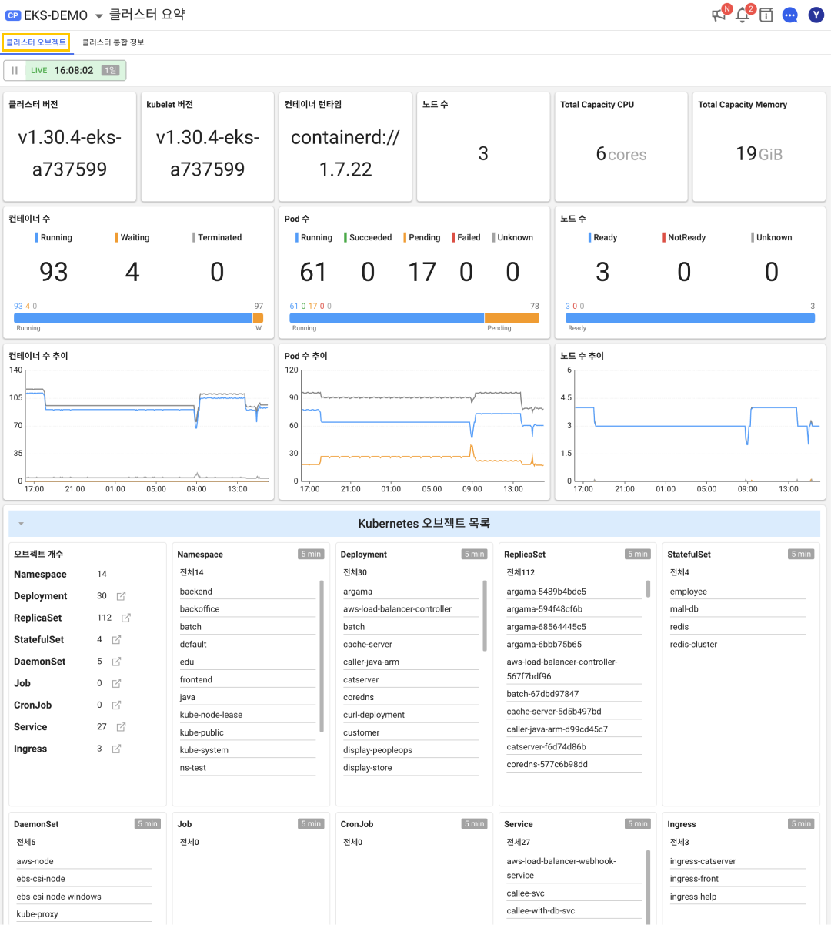Screen dimensions: 831x925
Task: Open Job external link icon
Action: (x=116, y=683)
